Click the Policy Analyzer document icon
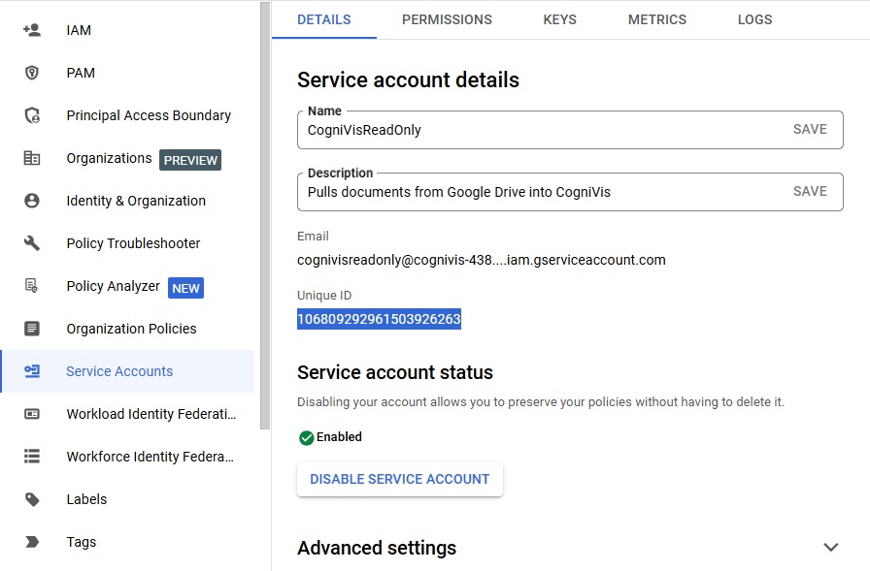This screenshot has width=870, height=571. click(32, 286)
